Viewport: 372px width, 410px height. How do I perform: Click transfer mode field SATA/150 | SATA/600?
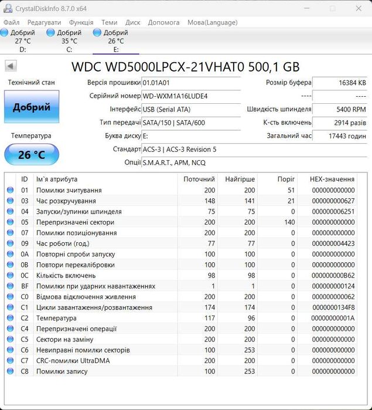(191, 123)
